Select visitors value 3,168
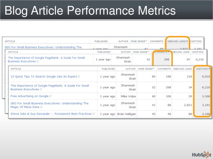 (x=206, y=114)
